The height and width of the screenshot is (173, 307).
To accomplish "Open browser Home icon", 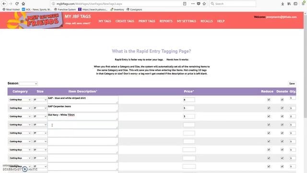I will coord(24,4).
